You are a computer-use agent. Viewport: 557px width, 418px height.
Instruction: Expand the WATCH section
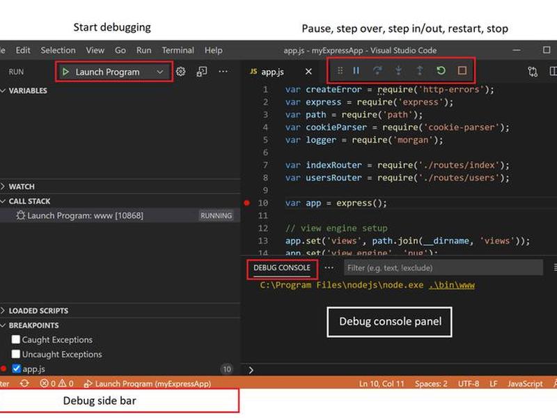point(3,186)
